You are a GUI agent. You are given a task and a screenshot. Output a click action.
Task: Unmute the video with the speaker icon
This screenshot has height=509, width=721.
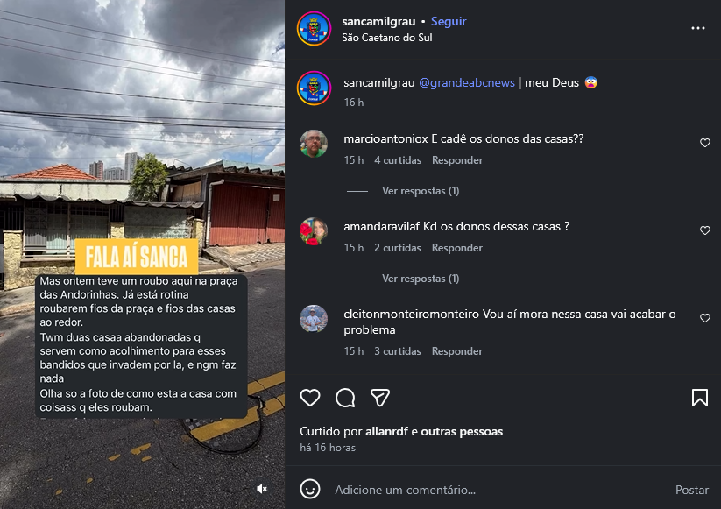[x=262, y=489]
